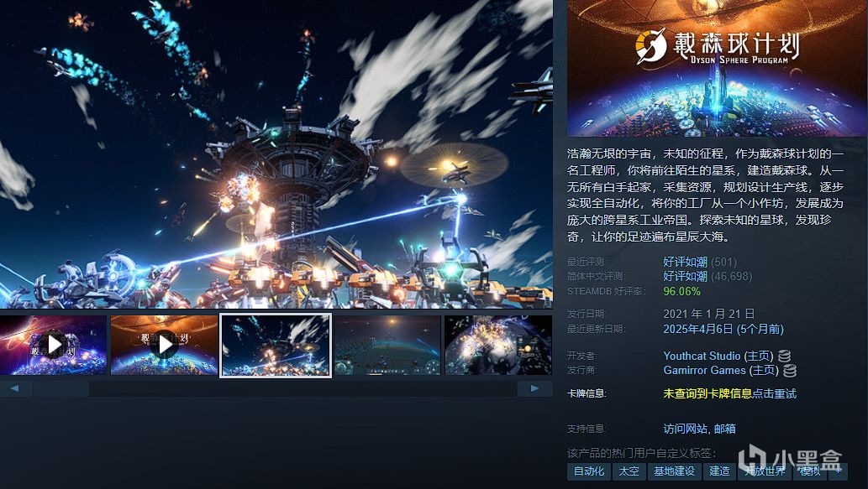
Task: Select the fourth screenshot thumbnail
Action: 387,345
